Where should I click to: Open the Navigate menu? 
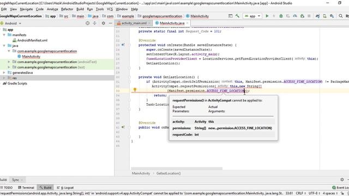pos(26,9)
